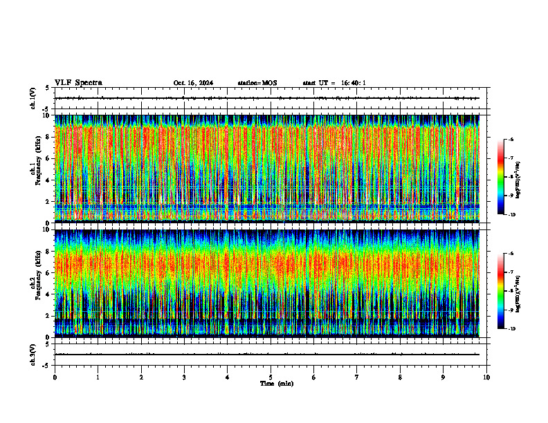Click the ch.3(V) waveform axis label
The image size is (548, 423).
click(33, 355)
